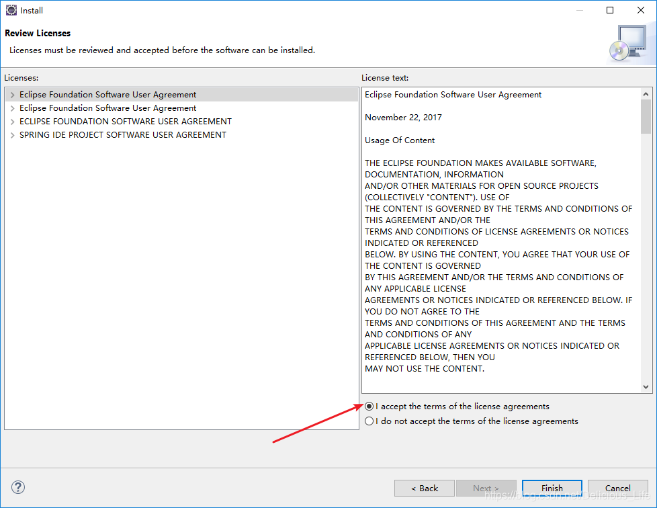Click the license text scroll down arrow

[646, 386]
